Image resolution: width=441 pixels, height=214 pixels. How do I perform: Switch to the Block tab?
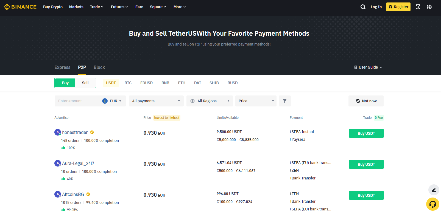click(99, 67)
